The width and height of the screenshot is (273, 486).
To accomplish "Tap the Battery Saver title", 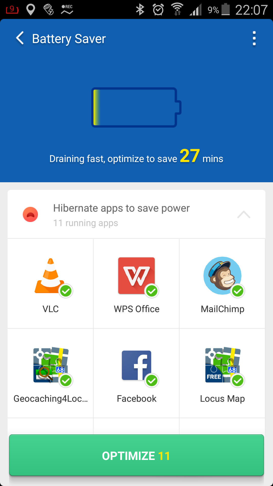I will 69,39.
